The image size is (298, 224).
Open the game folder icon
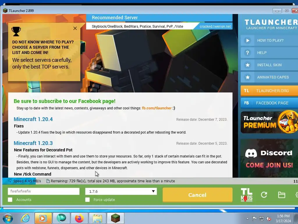click(281, 195)
